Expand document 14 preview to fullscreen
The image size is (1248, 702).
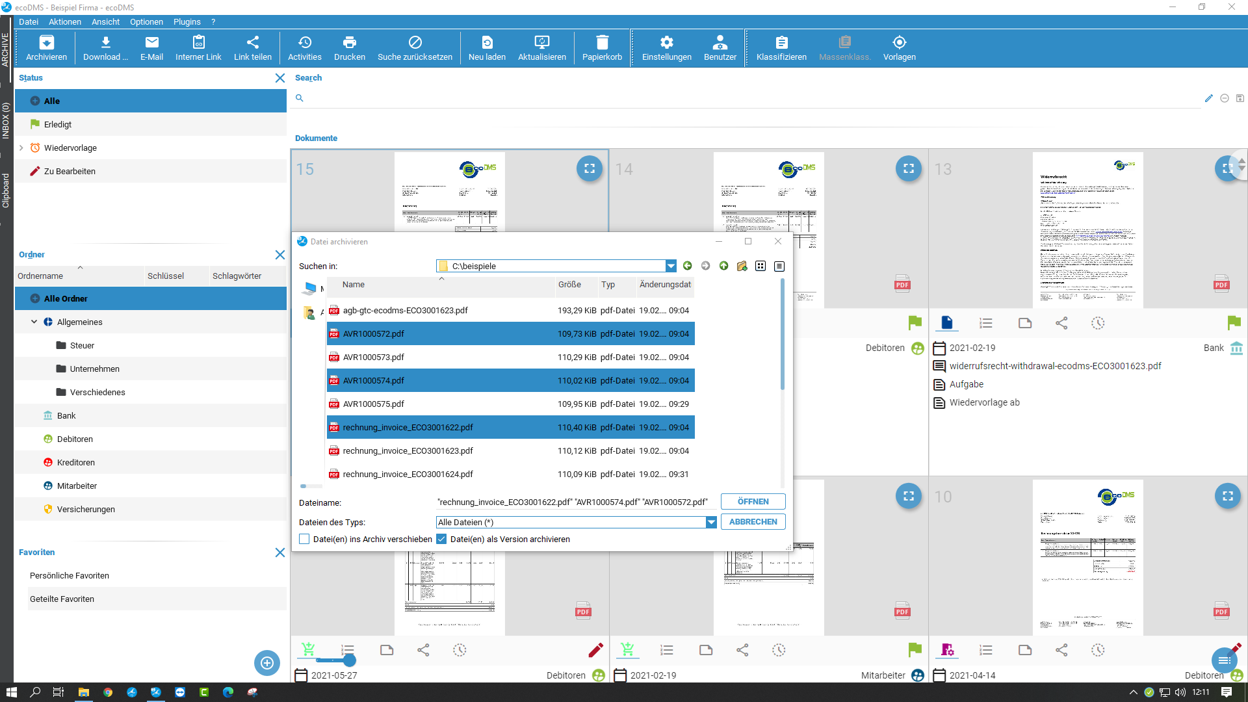pyautogui.click(x=909, y=168)
